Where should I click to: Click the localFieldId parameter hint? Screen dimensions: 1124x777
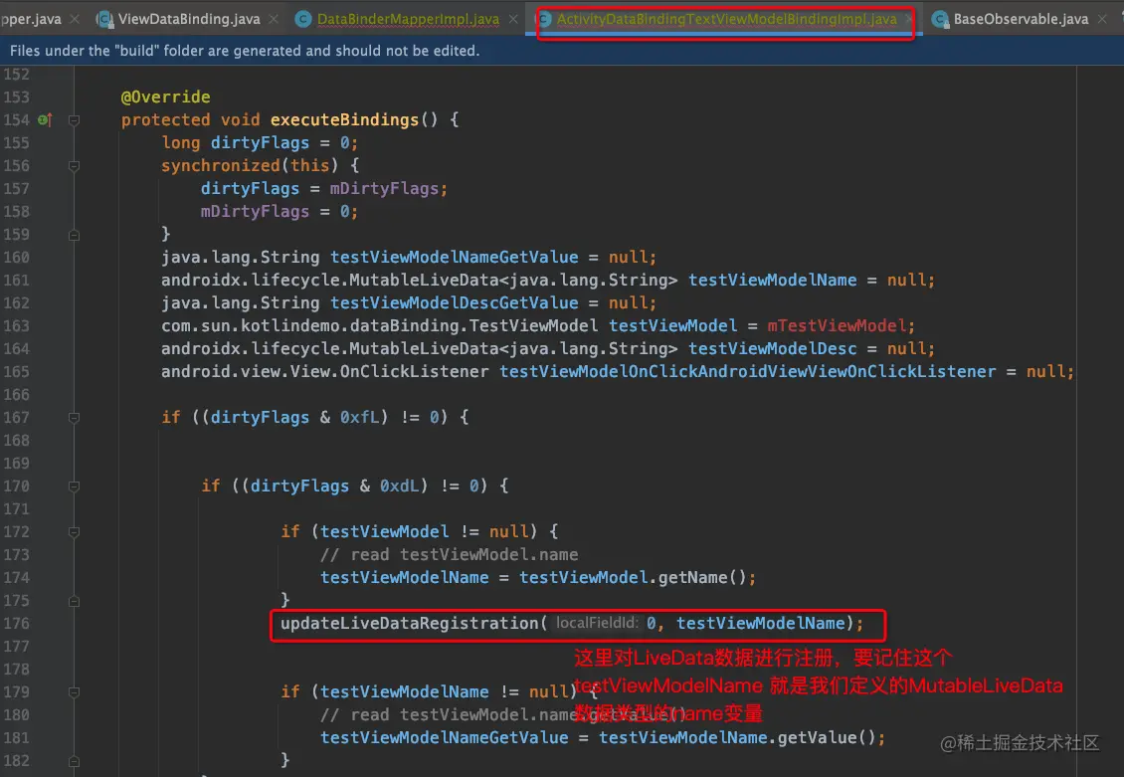[597, 623]
